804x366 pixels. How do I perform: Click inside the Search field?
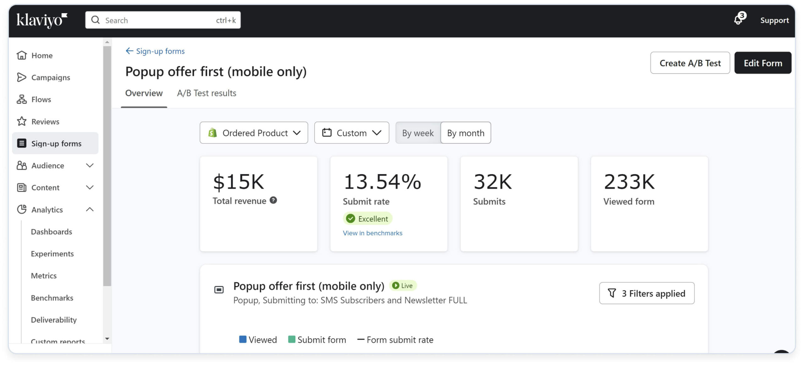[157, 20]
